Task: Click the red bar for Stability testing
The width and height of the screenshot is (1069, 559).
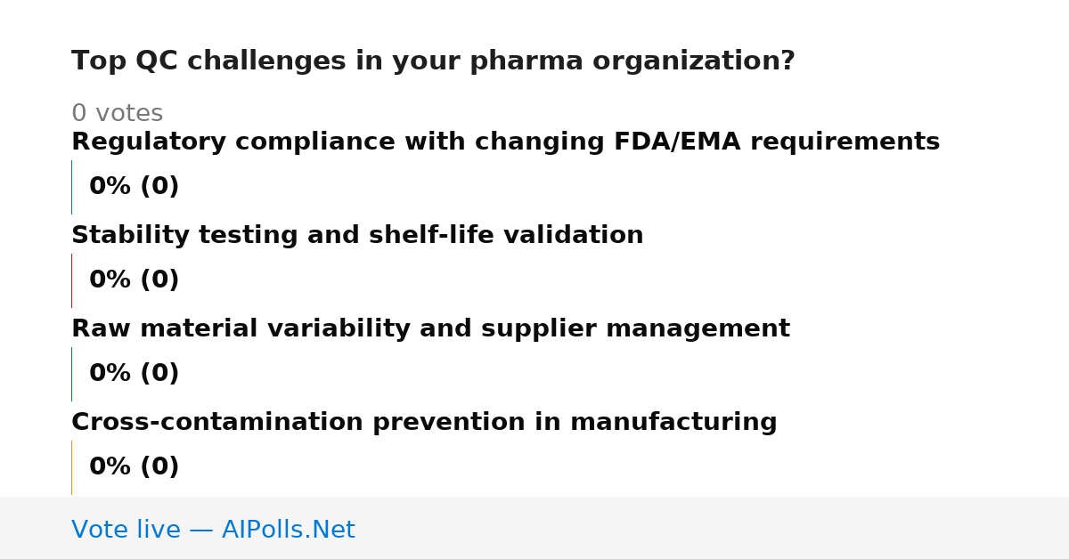Action: [71, 280]
